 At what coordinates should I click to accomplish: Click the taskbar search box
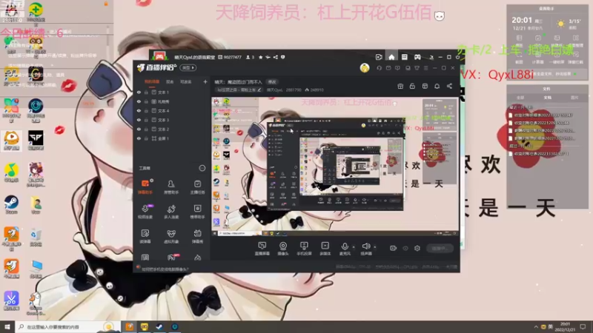pyautogui.click(x=68, y=326)
